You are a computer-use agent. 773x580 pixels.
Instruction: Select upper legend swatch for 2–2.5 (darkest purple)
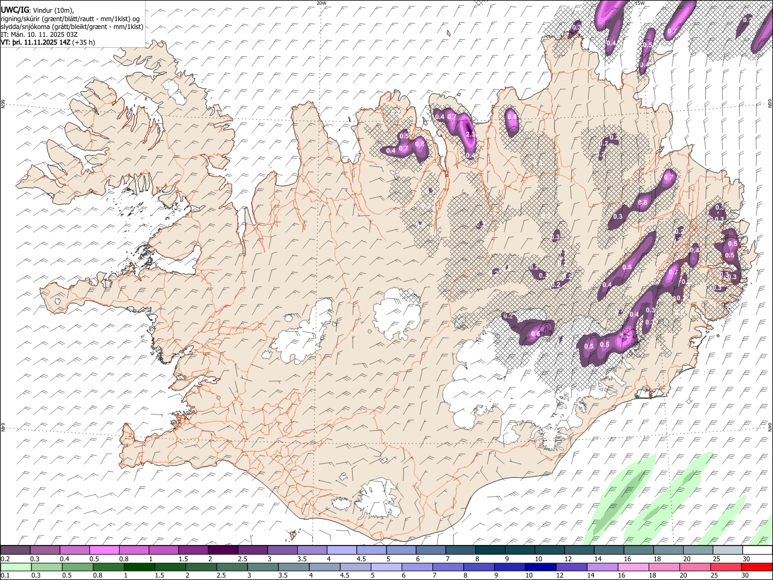click(223, 550)
